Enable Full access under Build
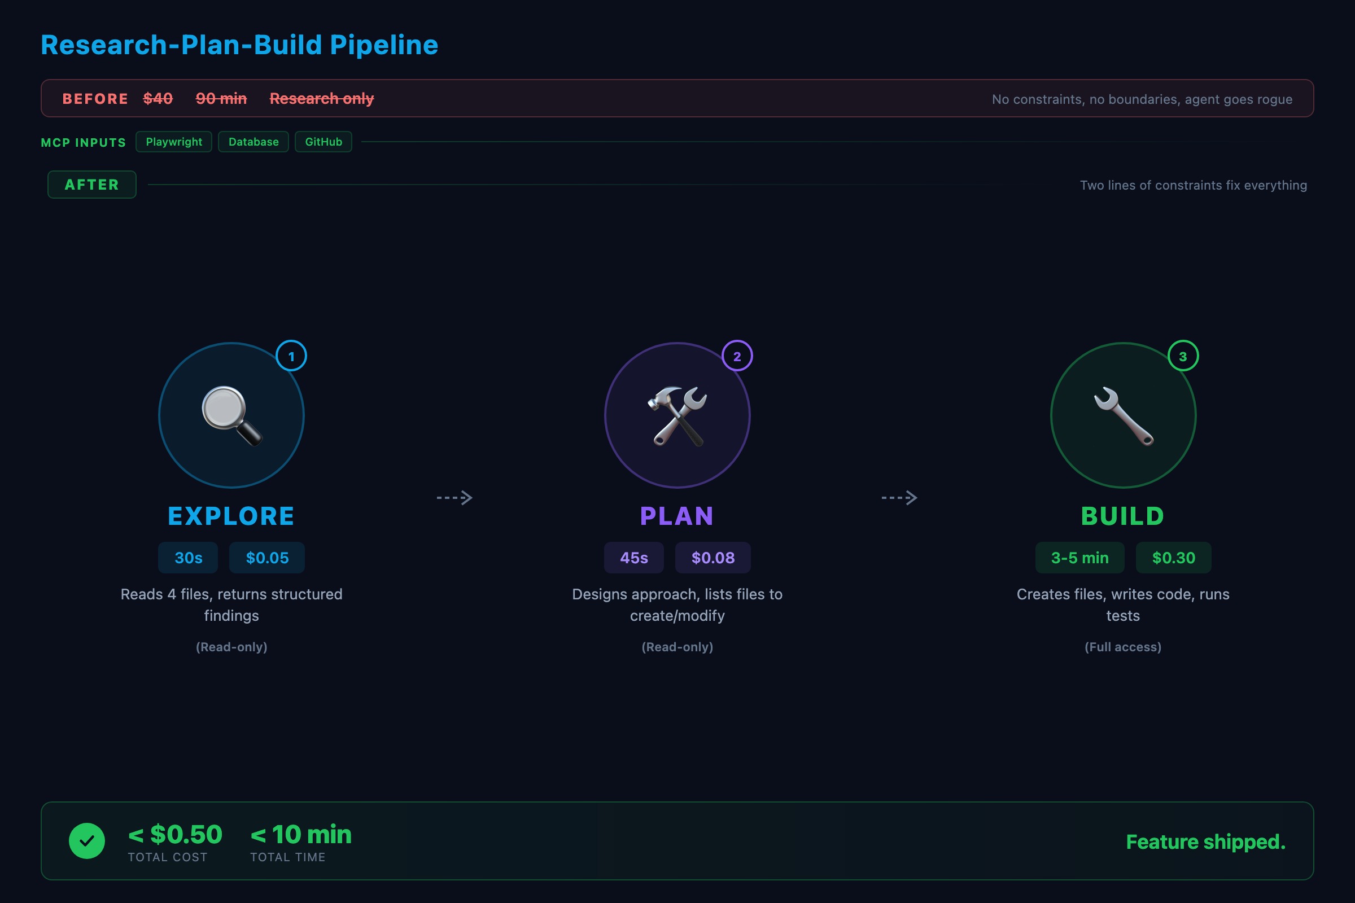 tap(1122, 647)
